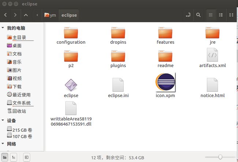The height and width of the screenshot is (162, 238).
Task: Open the p2 folder
Action: pos(71,56)
